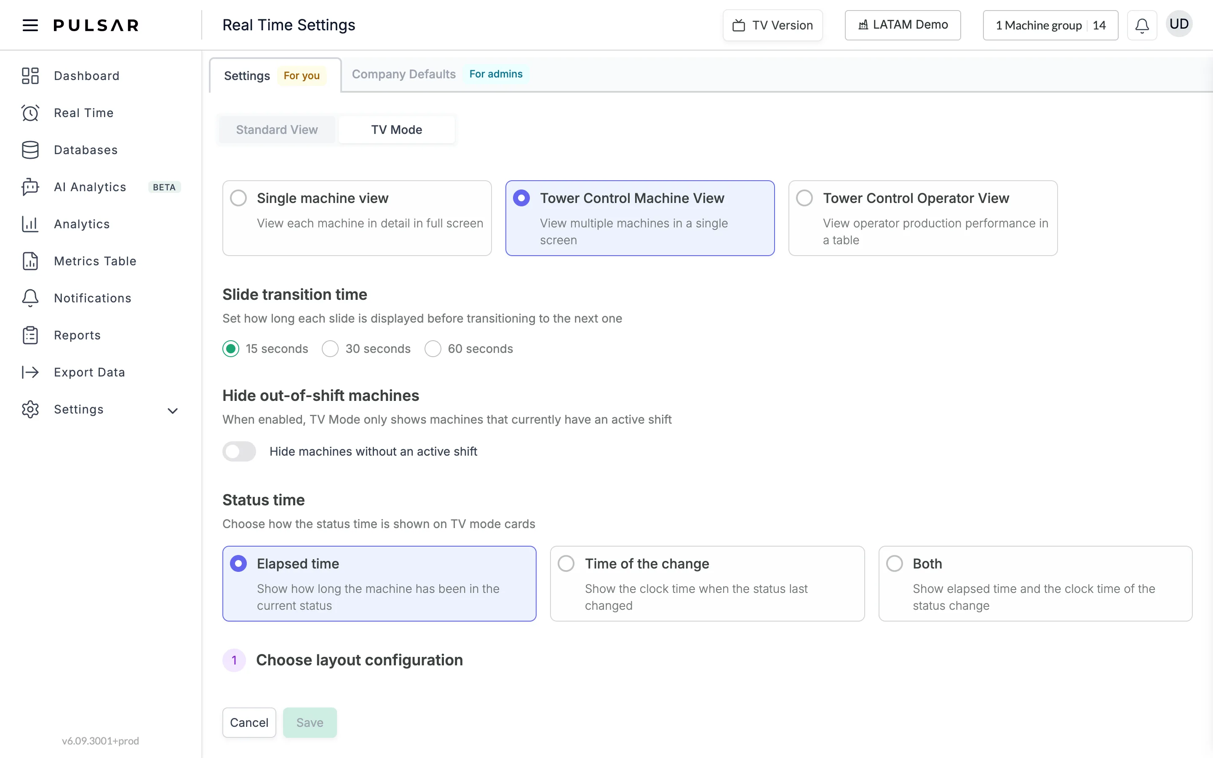Choose the Both status time option
This screenshot has height=758, width=1213.
[x=1035, y=584]
